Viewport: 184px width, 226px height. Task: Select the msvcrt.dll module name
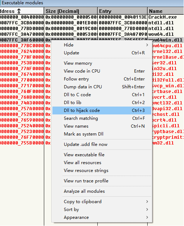[x=165, y=97]
